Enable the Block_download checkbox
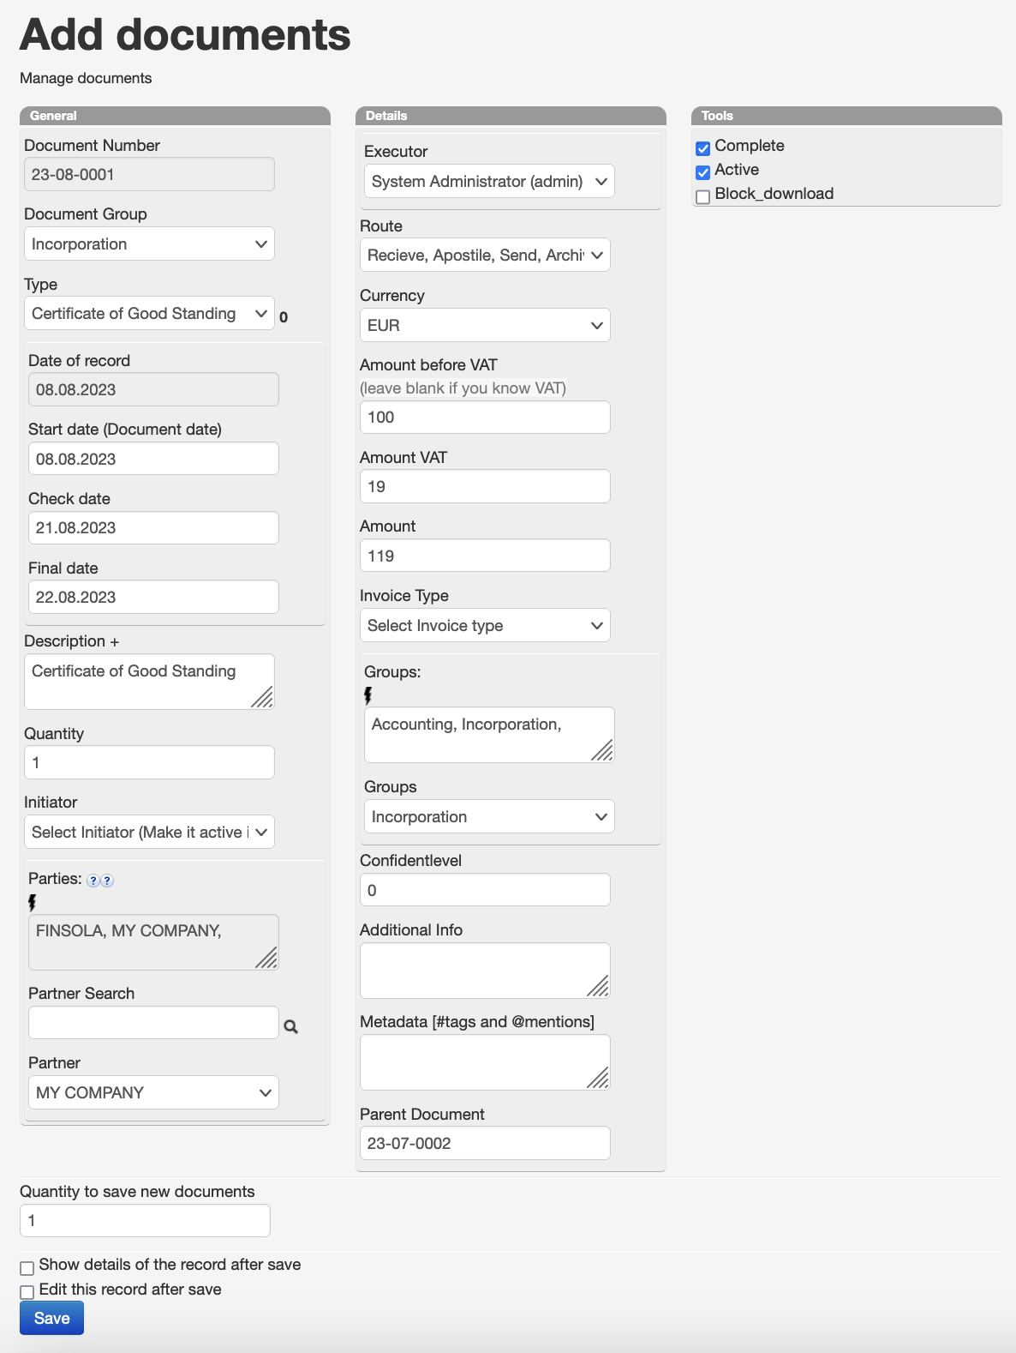The image size is (1016, 1353). [703, 196]
